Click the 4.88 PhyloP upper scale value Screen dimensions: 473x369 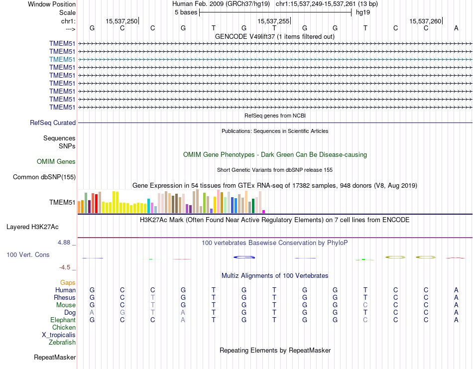point(64,243)
